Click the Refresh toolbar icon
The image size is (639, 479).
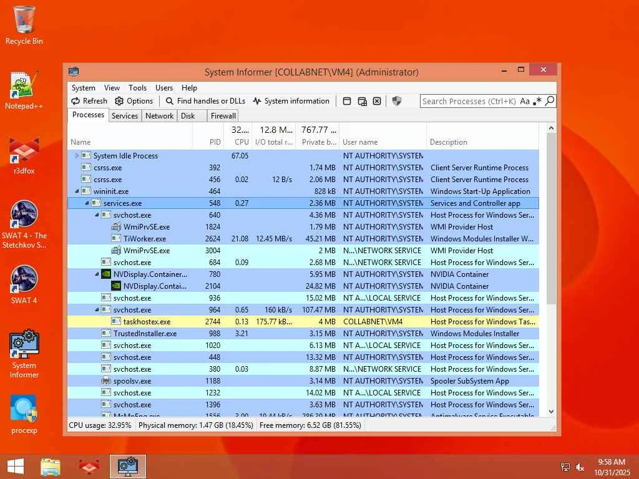[x=76, y=101]
